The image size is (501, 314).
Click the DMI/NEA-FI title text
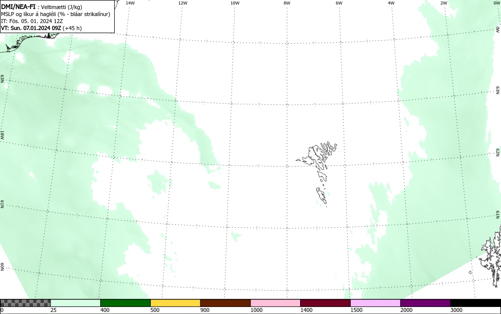(18, 7)
